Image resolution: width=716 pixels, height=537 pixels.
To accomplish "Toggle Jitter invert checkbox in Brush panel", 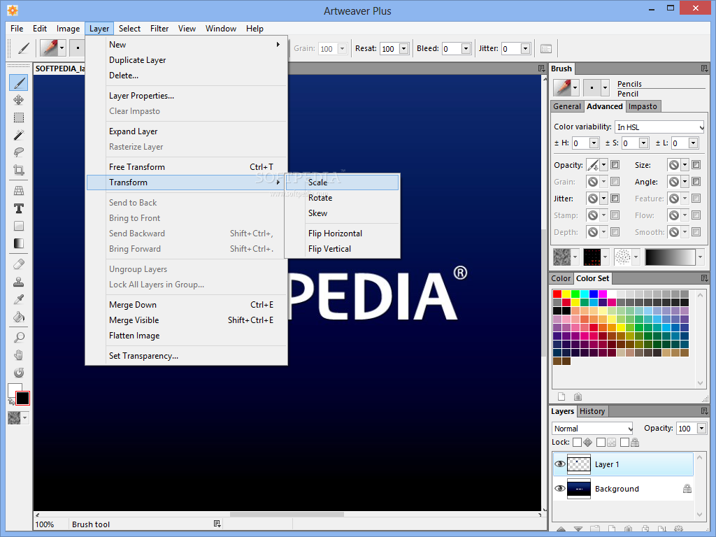I will coord(615,199).
